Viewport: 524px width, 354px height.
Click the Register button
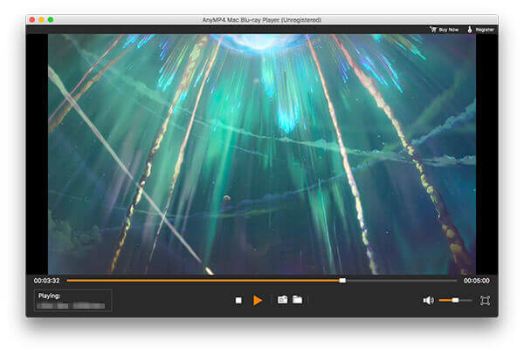click(x=481, y=30)
